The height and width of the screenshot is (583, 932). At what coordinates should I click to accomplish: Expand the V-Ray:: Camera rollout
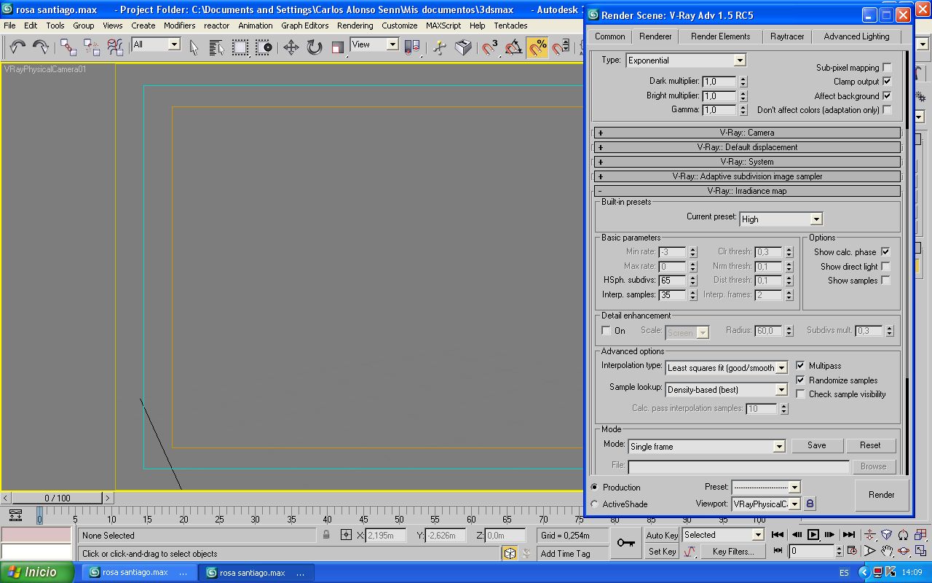point(747,133)
